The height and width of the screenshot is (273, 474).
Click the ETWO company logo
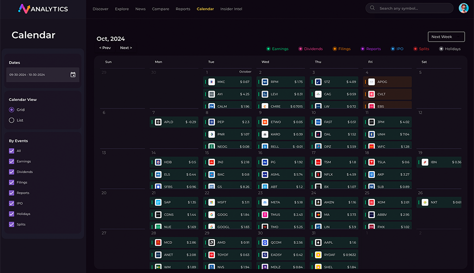[265, 122]
